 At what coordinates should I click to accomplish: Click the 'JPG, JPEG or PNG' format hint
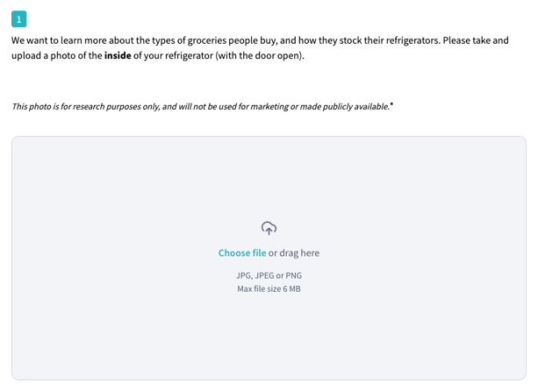tap(269, 274)
